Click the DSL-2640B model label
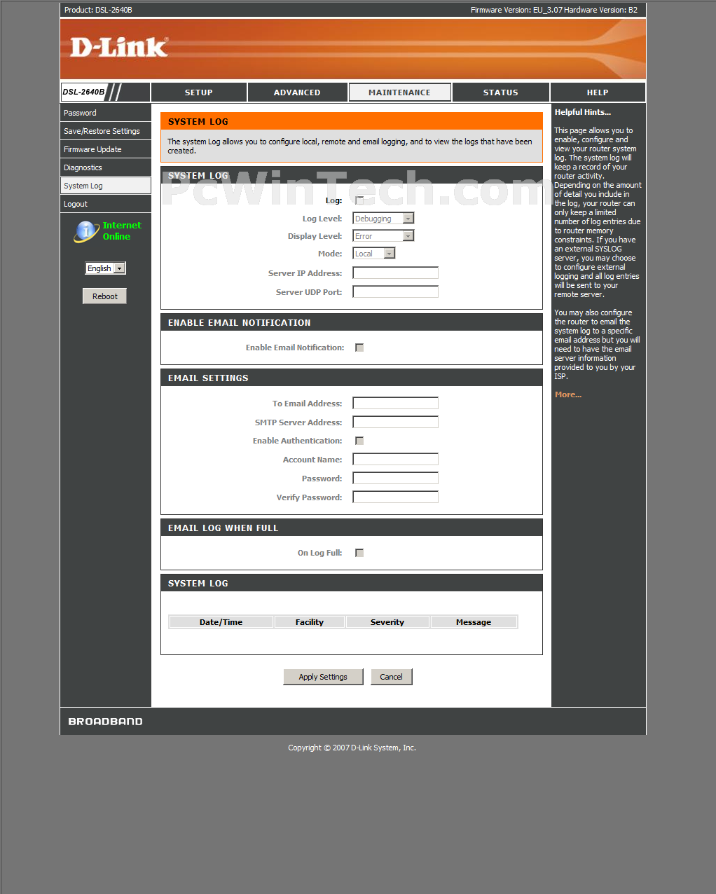 coord(83,92)
